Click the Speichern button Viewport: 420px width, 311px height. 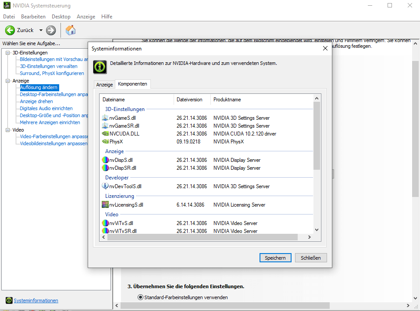coord(275,257)
